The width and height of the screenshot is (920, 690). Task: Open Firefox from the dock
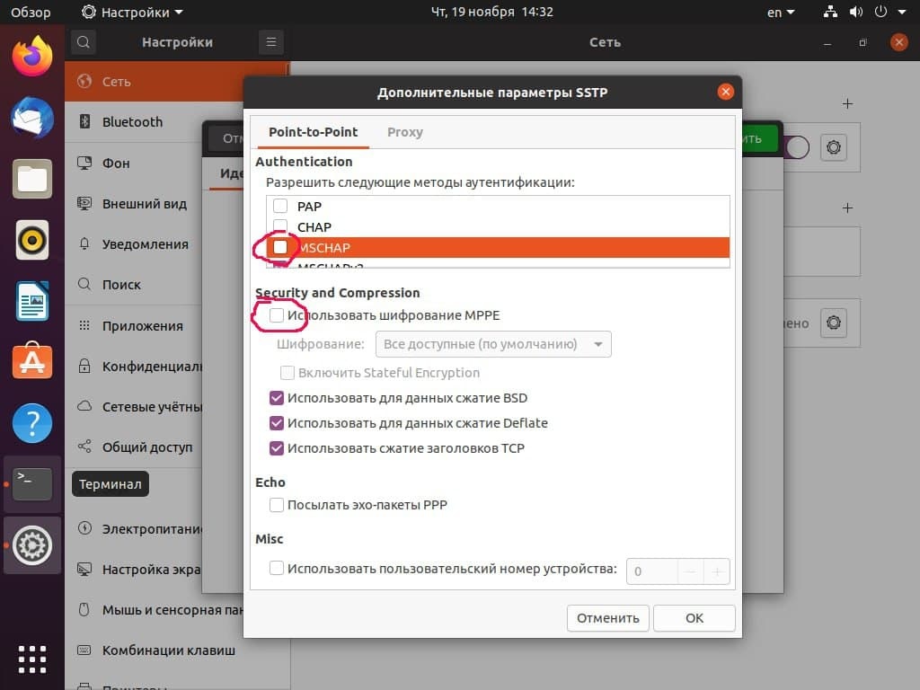coord(32,57)
